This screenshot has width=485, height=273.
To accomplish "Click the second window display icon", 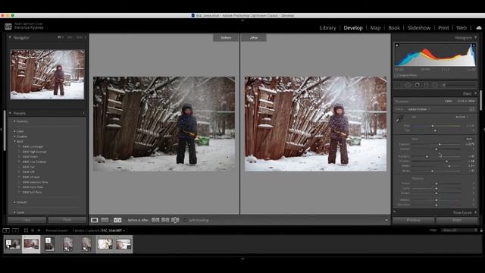I will [15, 231].
